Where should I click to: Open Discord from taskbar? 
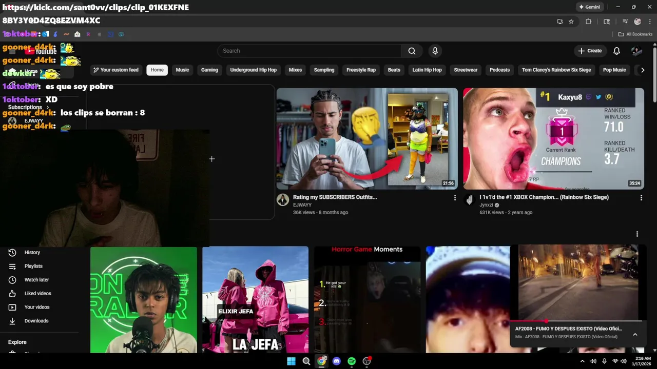click(x=336, y=361)
